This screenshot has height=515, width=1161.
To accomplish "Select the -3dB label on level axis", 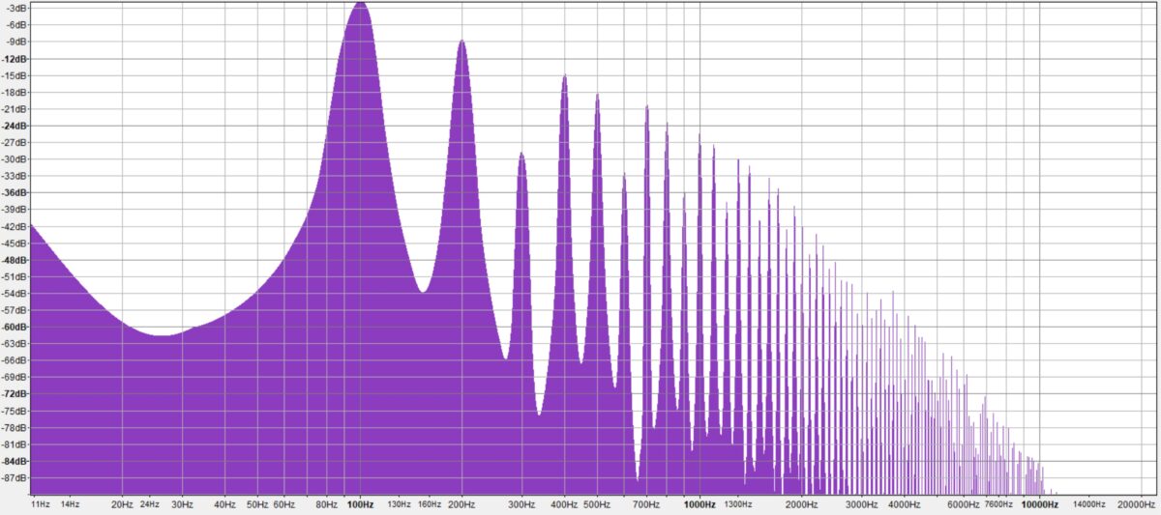I will 16,8.
